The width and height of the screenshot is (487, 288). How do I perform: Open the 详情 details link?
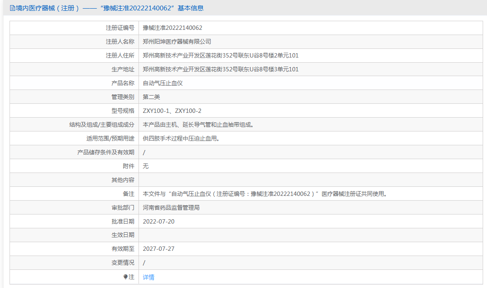pos(148,277)
